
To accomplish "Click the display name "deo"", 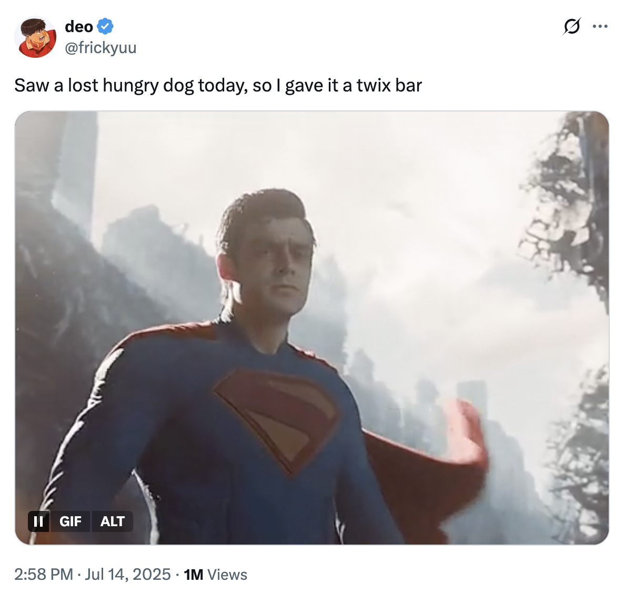I will click(x=79, y=26).
